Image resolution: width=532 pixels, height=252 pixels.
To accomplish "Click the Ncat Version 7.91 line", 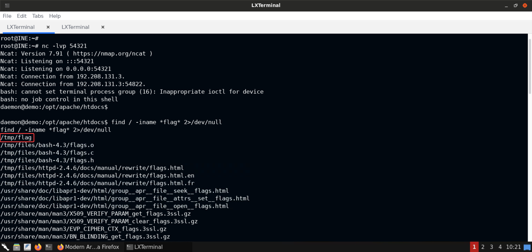I will click(76, 54).
